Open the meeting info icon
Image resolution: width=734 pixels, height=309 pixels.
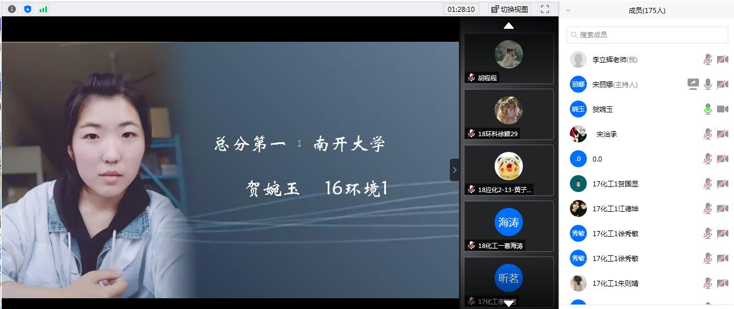(x=12, y=9)
